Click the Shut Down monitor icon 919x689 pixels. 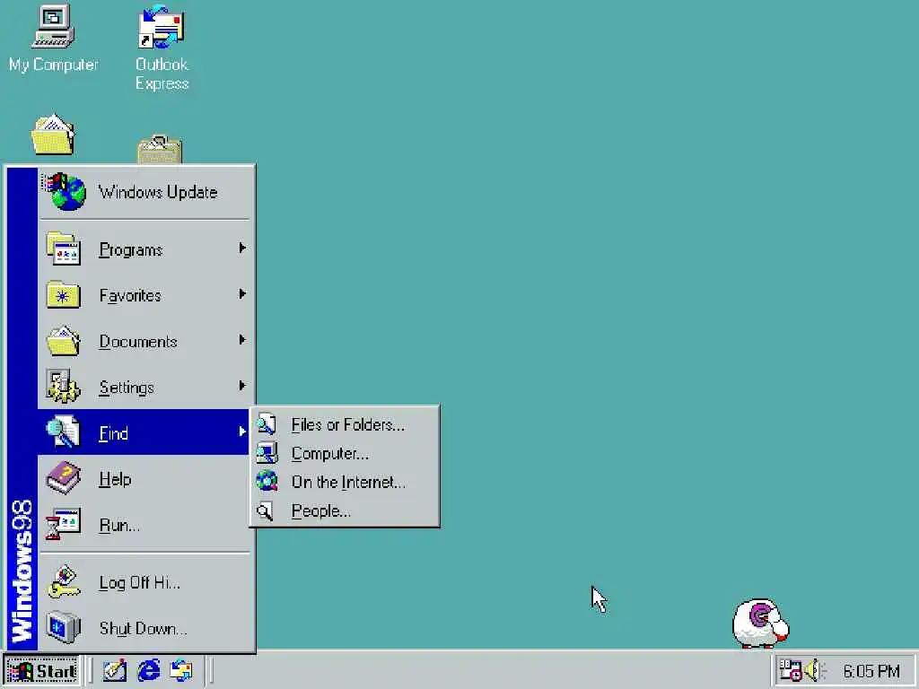click(x=64, y=627)
